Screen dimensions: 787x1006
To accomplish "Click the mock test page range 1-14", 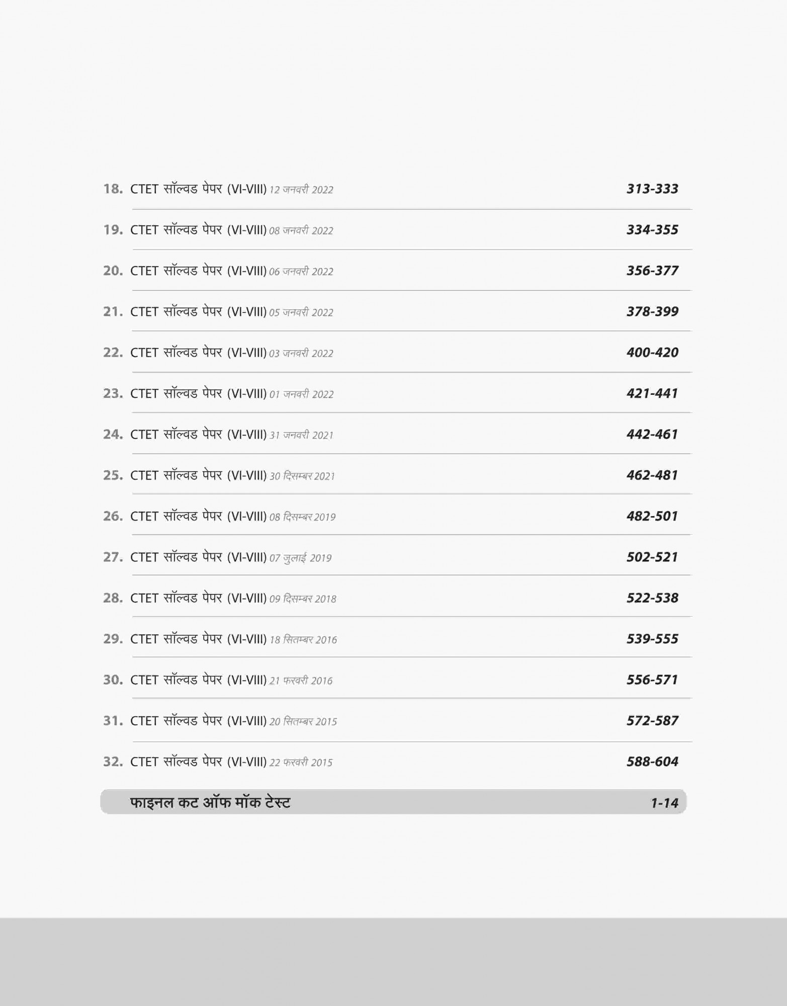I will tap(664, 803).
